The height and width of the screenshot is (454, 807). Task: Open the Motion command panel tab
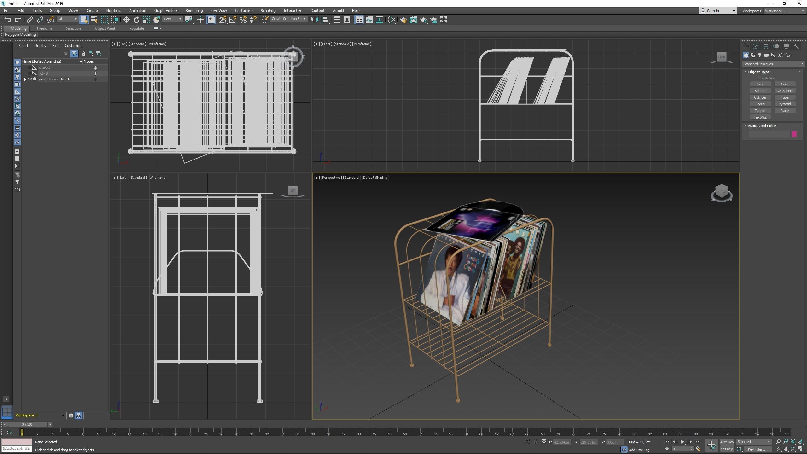[776, 46]
